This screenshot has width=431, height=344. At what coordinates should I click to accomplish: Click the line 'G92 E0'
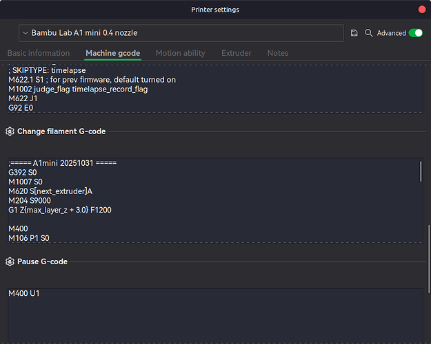coord(21,108)
